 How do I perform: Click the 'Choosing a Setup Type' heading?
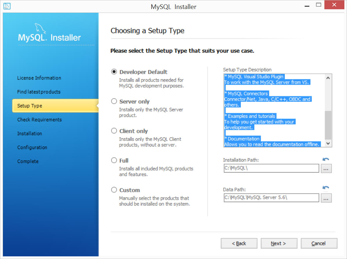click(147, 31)
